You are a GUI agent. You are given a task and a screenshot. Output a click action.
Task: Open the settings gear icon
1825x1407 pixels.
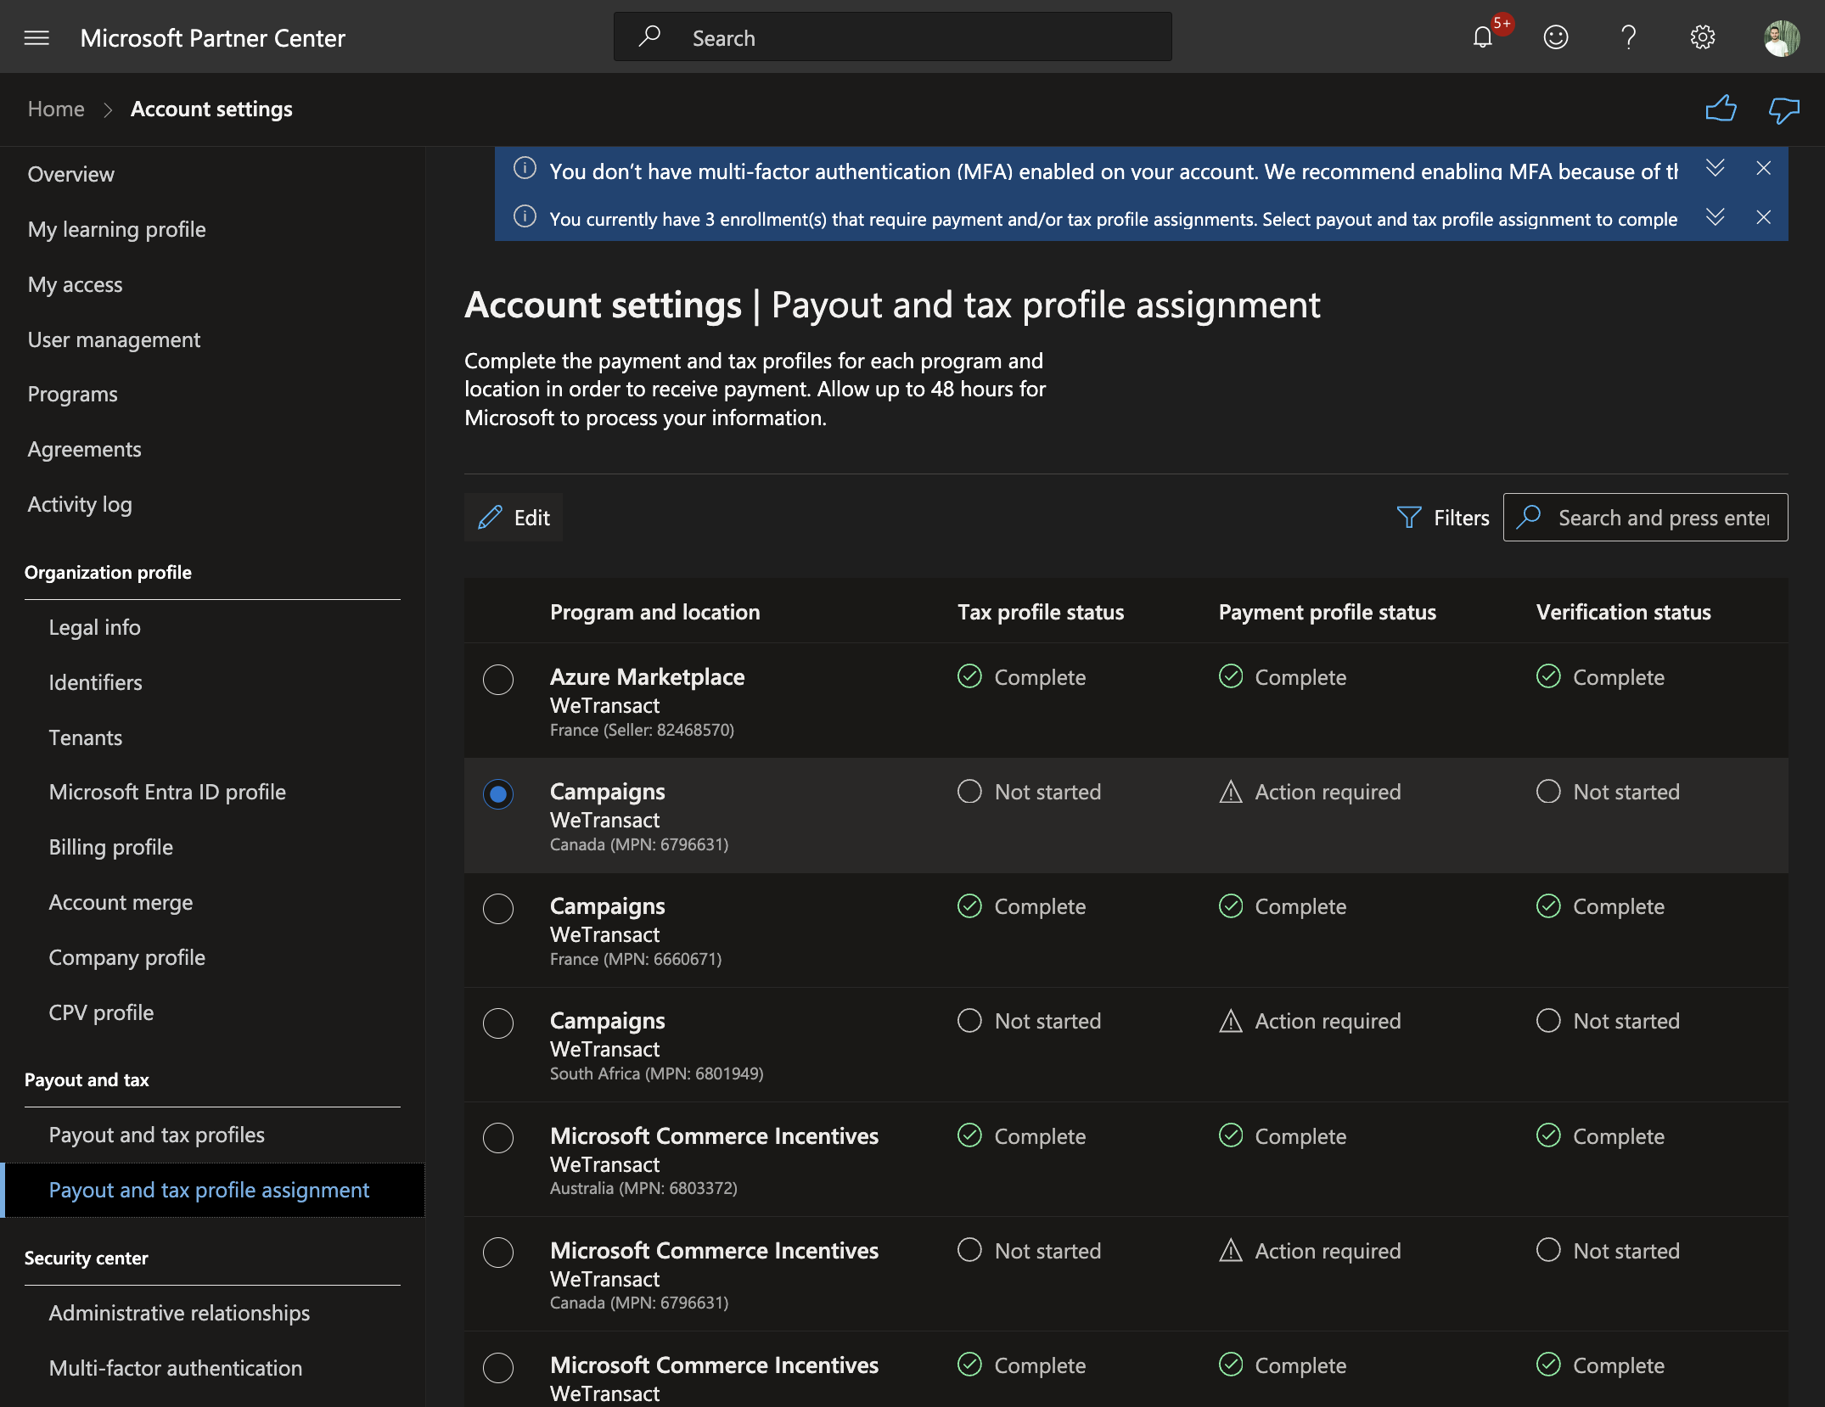(1702, 37)
